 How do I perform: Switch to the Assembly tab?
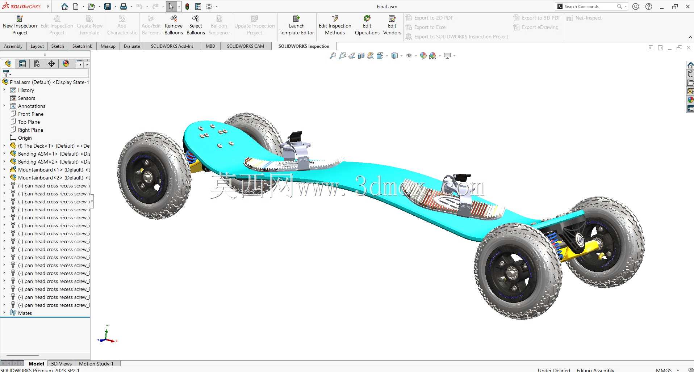tap(13, 46)
